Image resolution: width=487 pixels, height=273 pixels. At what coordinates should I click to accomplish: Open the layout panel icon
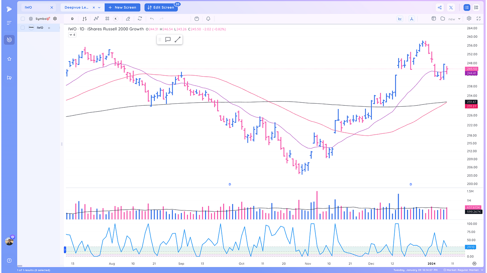433,19
